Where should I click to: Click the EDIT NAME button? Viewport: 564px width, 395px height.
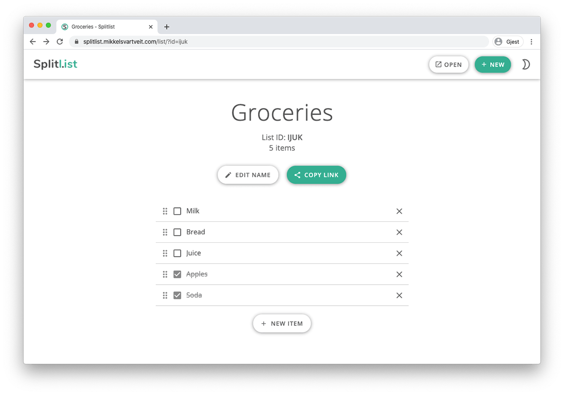[248, 175]
